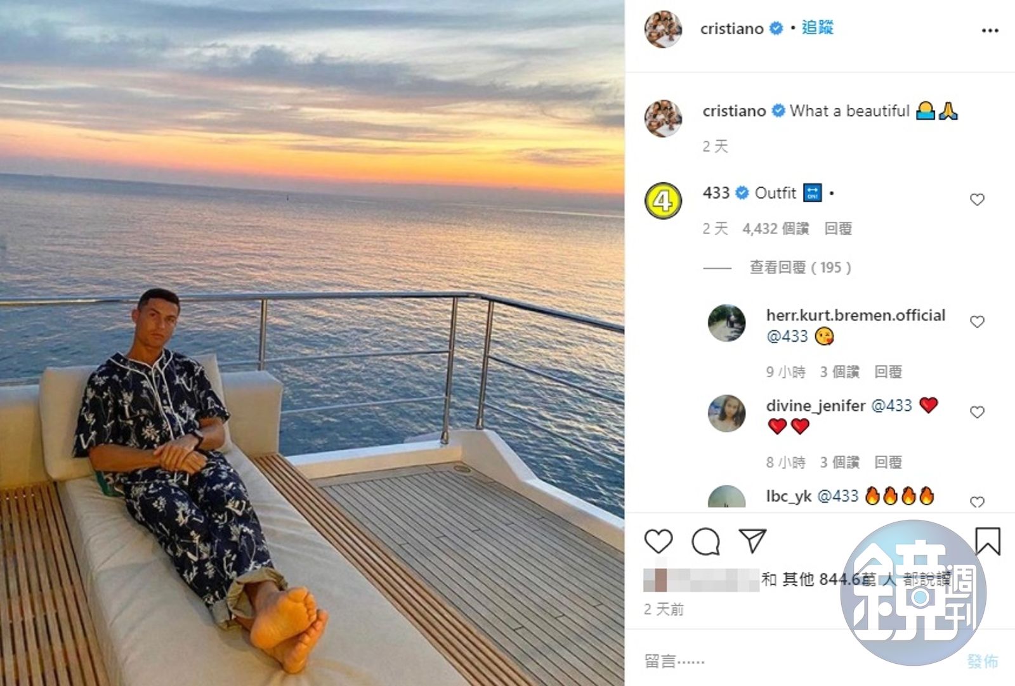Like the 433 Outfit comment
Image resolution: width=1015 pixels, height=686 pixels.
pyautogui.click(x=977, y=200)
